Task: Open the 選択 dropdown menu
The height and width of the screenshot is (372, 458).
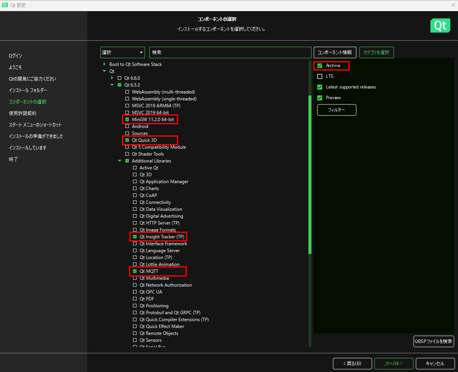Action: pos(122,52)
